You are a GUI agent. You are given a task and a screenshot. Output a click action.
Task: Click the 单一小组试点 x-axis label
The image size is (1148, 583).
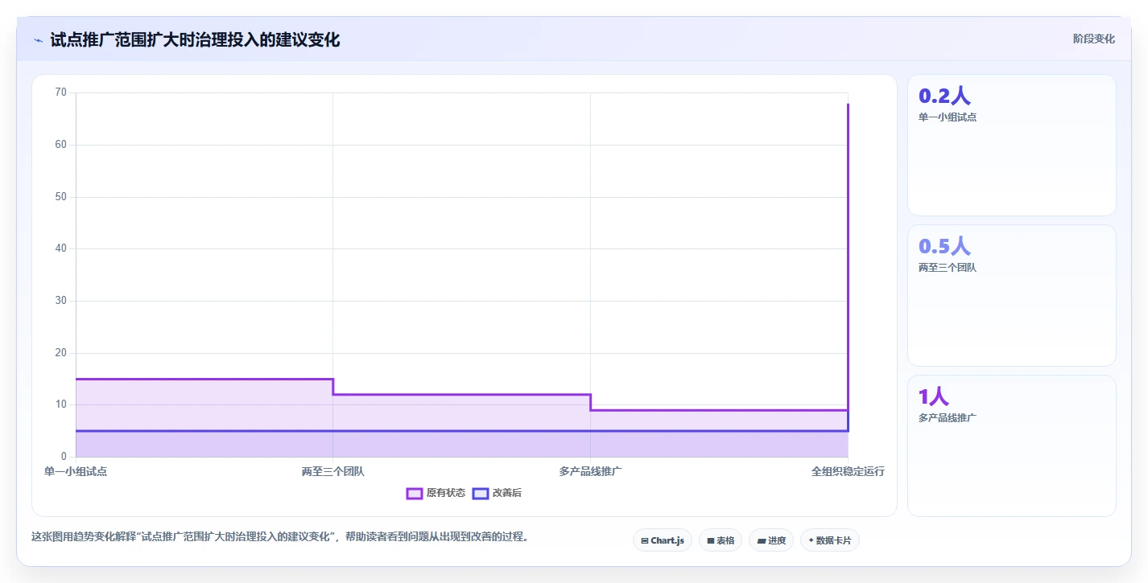pos(76,471)
